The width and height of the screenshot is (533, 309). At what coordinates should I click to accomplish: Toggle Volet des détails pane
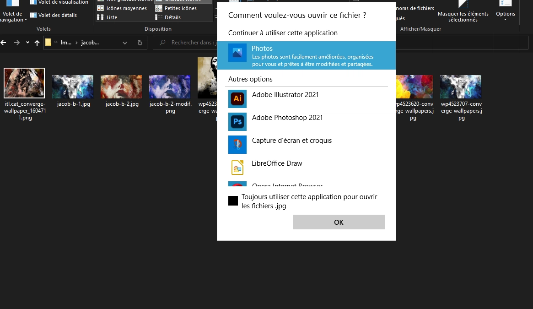coord(53,15)
